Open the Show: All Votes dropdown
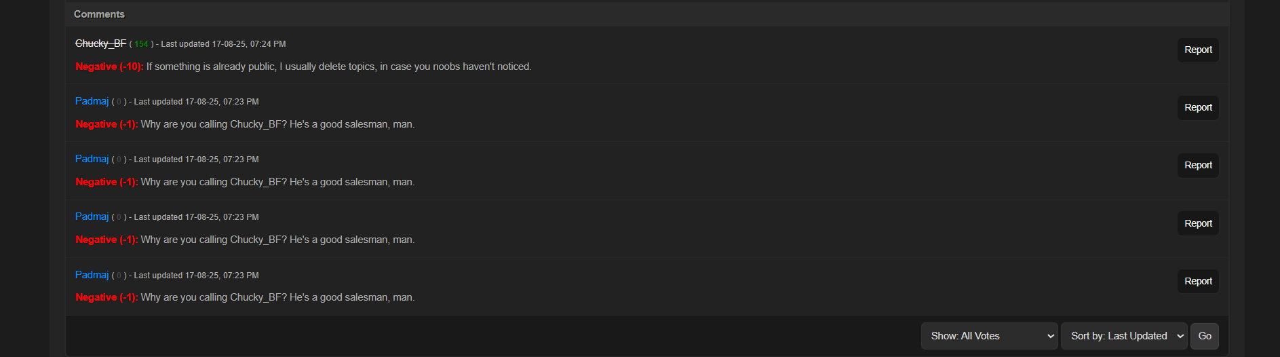 [x=989, y=336]
